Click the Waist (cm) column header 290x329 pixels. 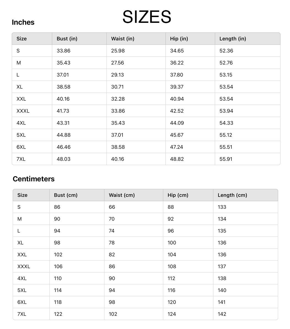pyautogui.click(x=122, y=195)
